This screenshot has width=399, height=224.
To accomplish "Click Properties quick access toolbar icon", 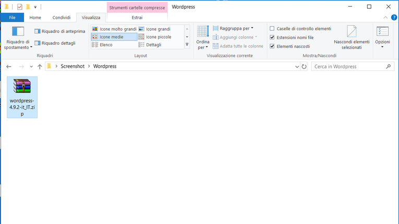I will point(20,7).
